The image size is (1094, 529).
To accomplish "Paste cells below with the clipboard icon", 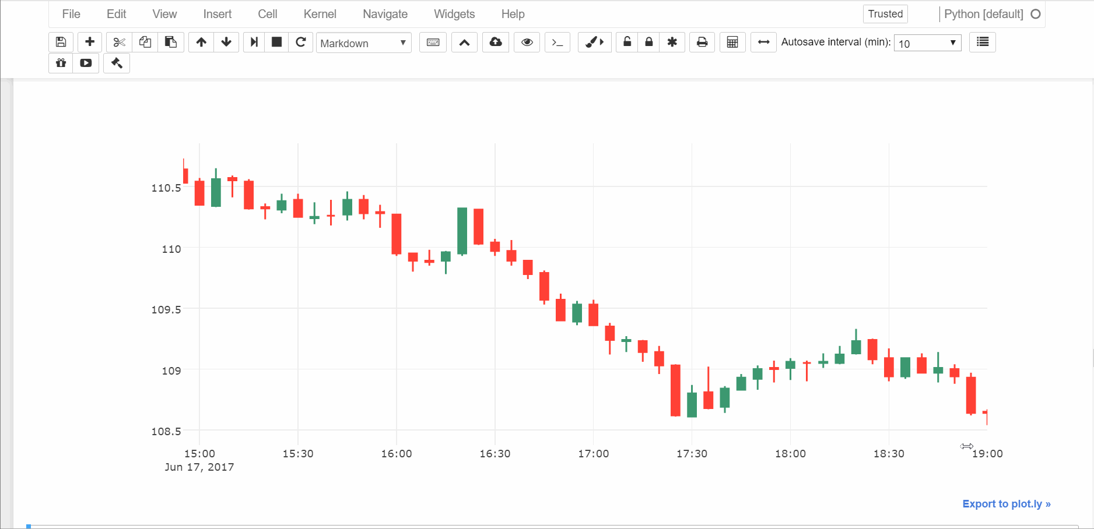I will pyautogui.click(x=171, y=42).
